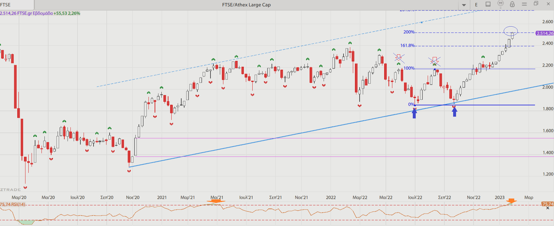Click the 2.000 price axis label
The image size is (554, 226).
[x=548, y=87]
